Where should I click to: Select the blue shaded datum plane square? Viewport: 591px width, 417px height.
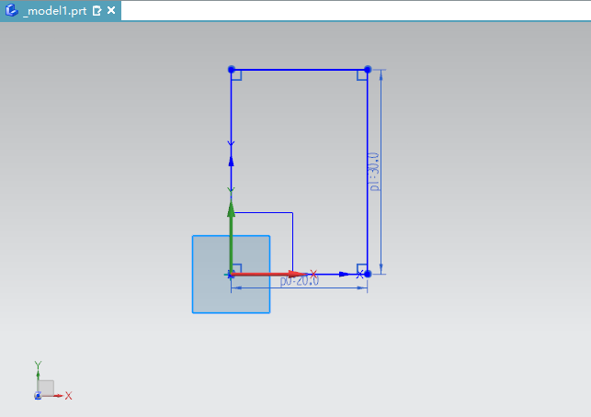210,294
